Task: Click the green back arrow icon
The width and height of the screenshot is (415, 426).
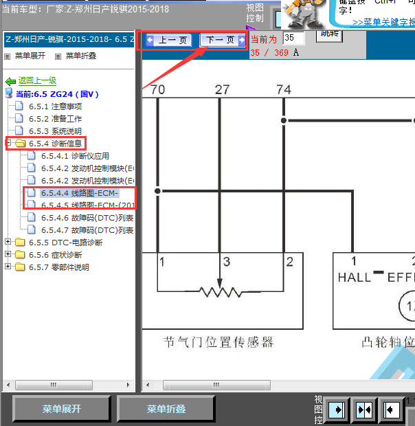Action: click(10, 81)
